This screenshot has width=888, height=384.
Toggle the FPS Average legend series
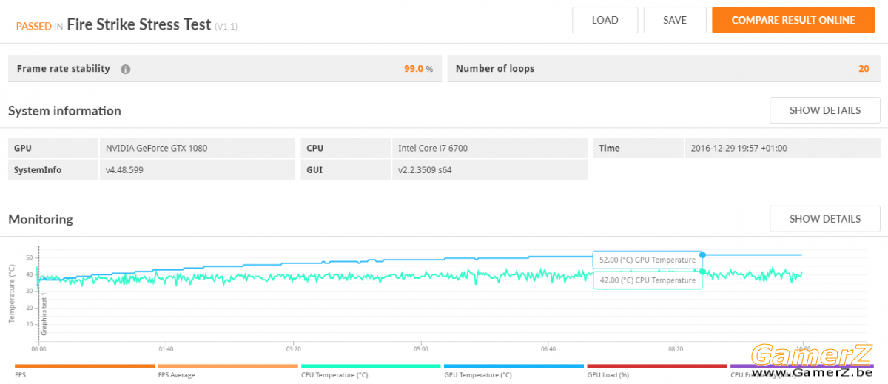(x=228, y=370)
